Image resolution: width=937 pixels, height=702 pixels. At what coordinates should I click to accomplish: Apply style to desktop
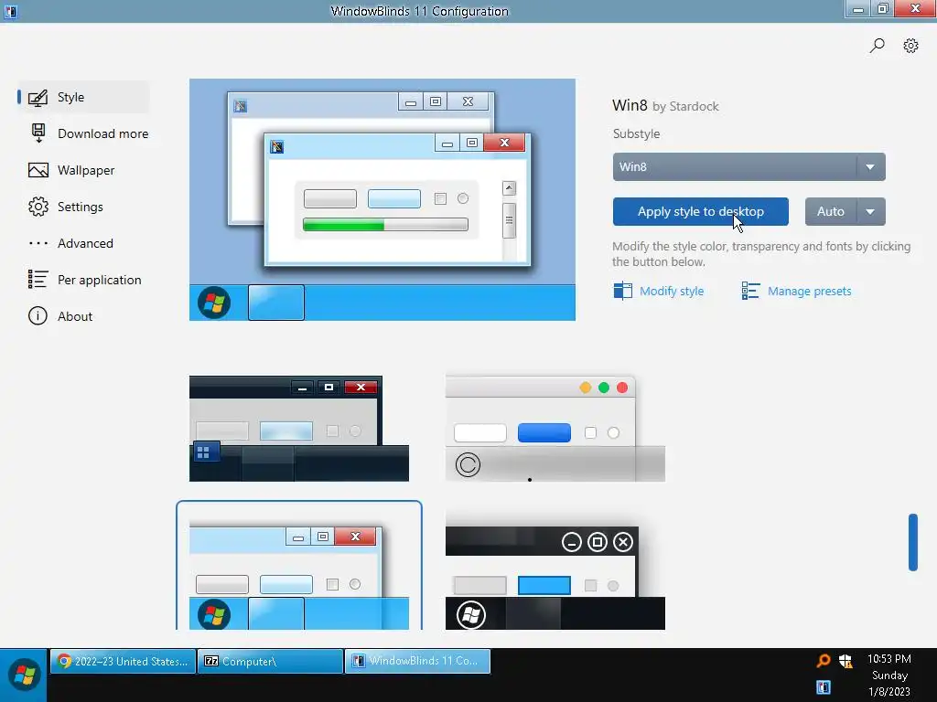pos(700,211)
